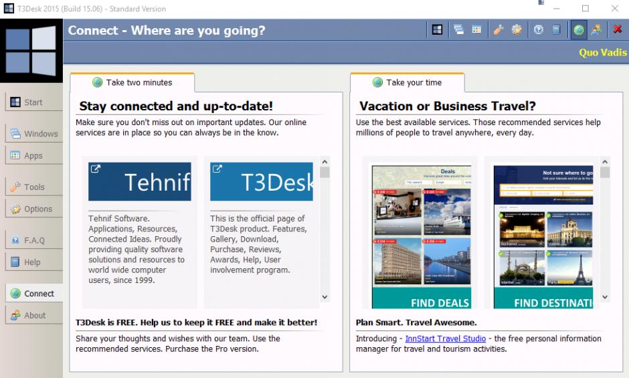Click the 'Vacation or Business Travel?' heading
Image resolution: width=629 pixels, height=378 pixels.
pos(447,106)
